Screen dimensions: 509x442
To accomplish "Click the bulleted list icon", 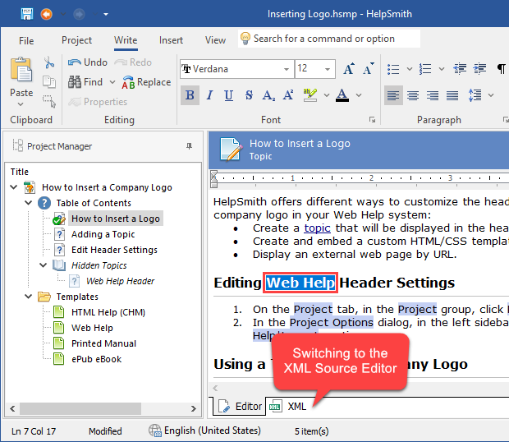I will point(393,69).
